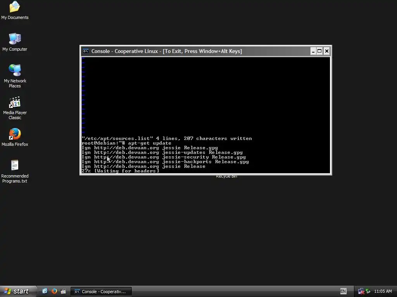Click the 'jessie-updates Release.gpg' line

[162, 152]
